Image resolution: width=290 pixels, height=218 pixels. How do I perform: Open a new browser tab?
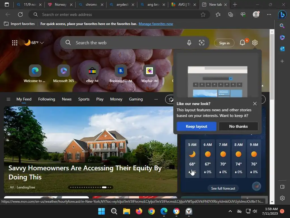pos(235,5)
